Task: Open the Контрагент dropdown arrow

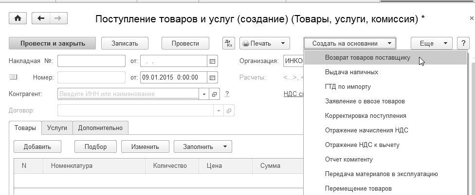Action: 205,94
